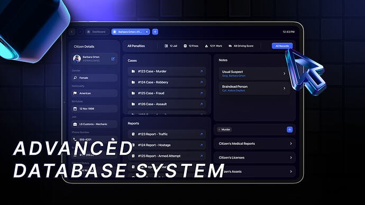Expand Citizen's Licenses chevron
This screenshot has width=365, height=205.
pyautogui.click(x=291, y=157)
